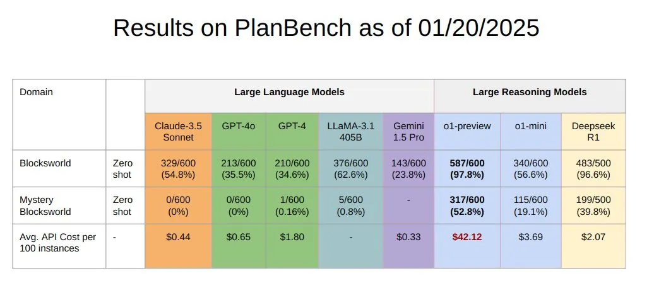Click the Domain header cell

pyautogui.click(x=37, y=92)
